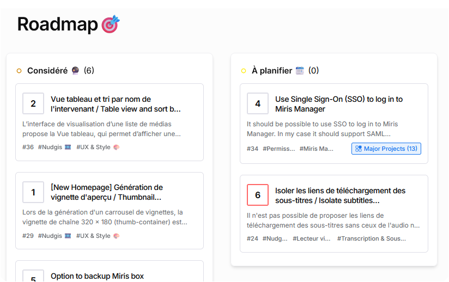Upvote the Miris box backup card showing 5
The image size is (449, 282).
click(33, 278)
